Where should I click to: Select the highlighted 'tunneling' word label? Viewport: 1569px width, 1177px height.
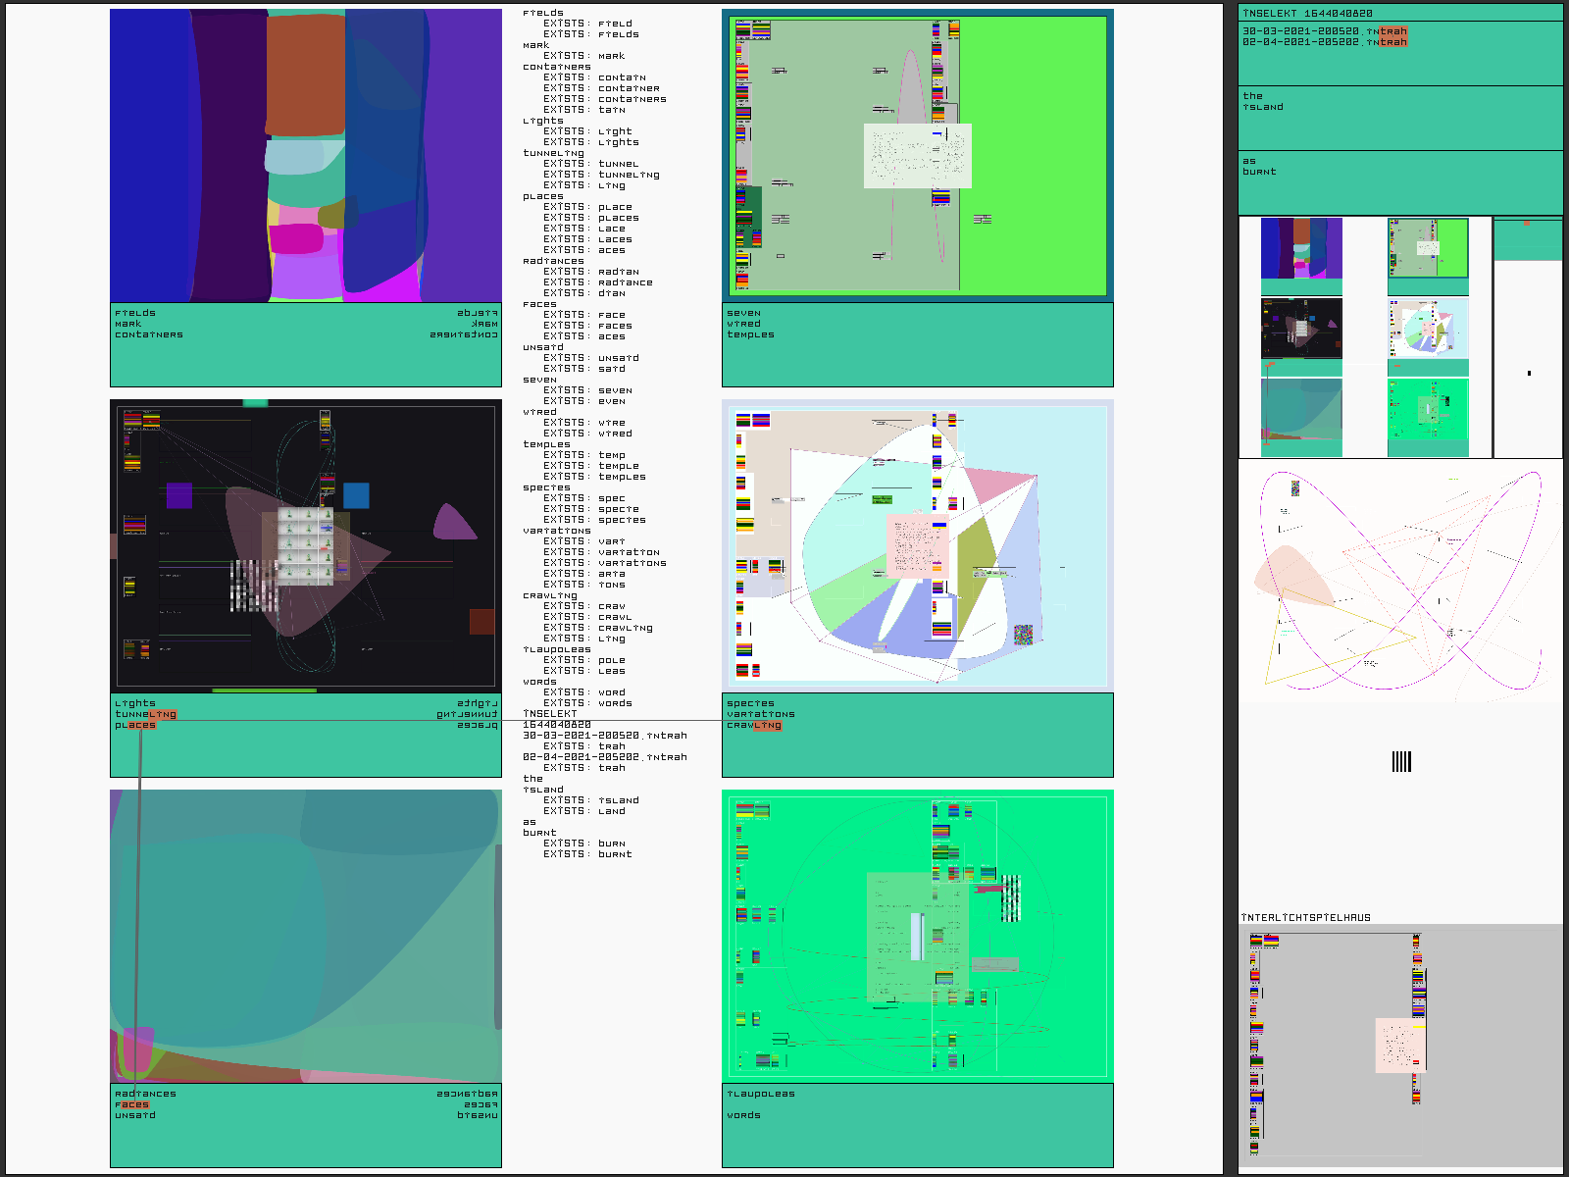coord(145,714)
